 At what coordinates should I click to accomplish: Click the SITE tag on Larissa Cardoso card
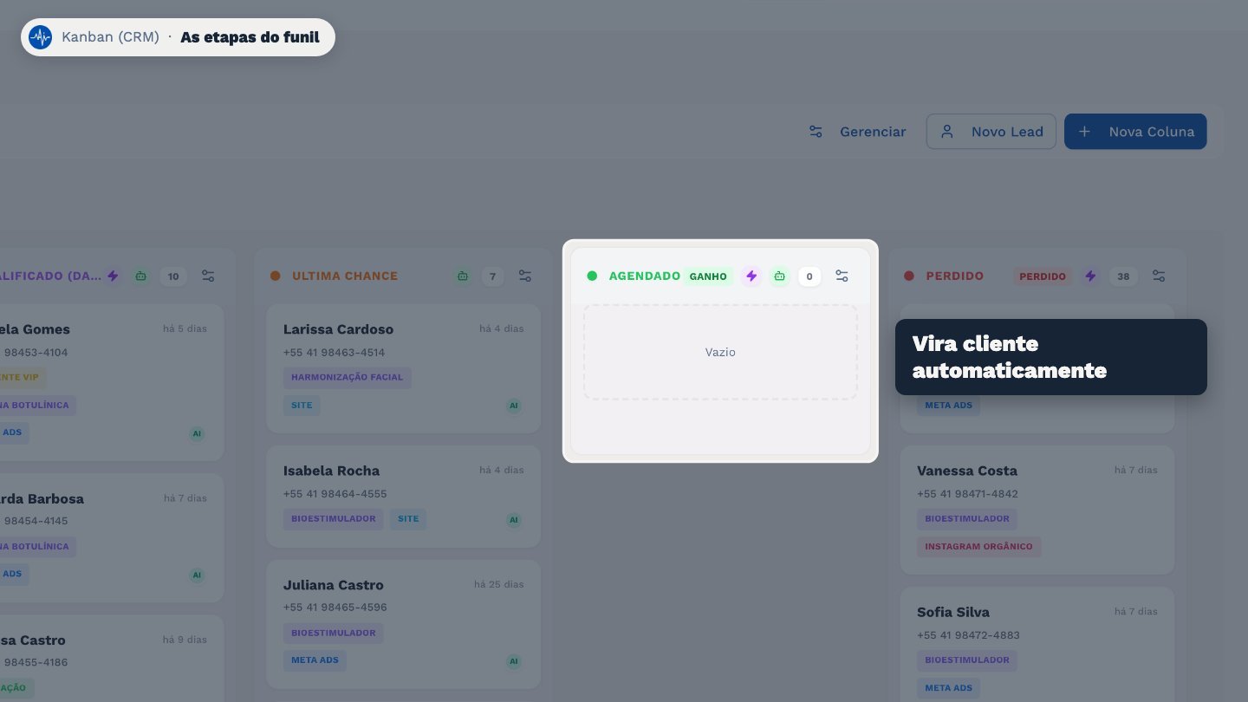[302, 406]
